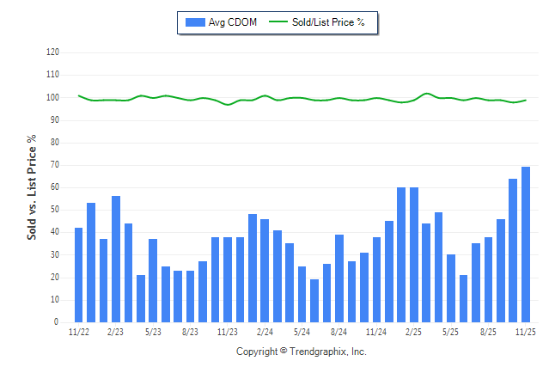Screen dimensions: 555x373
Task: Select the tallest bar at 11/25
Action: 526,245
